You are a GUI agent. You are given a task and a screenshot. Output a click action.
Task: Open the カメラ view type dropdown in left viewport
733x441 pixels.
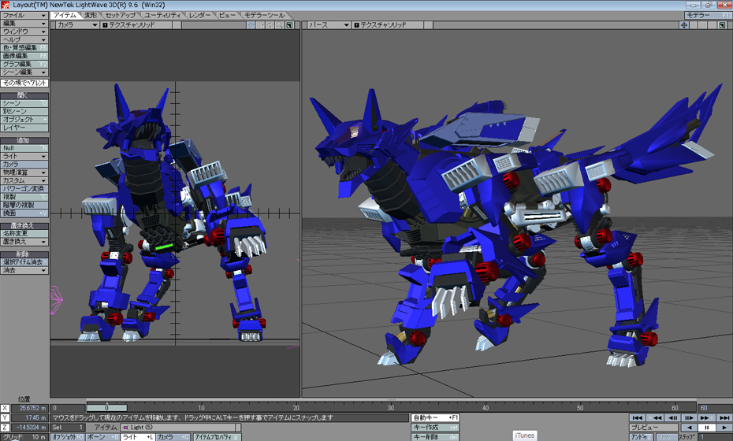76,24
